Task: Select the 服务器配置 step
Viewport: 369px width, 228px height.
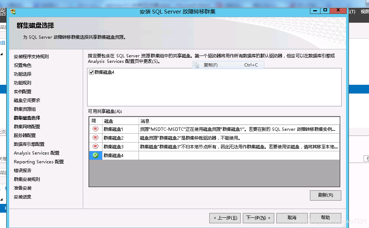Action: point(25,135)
